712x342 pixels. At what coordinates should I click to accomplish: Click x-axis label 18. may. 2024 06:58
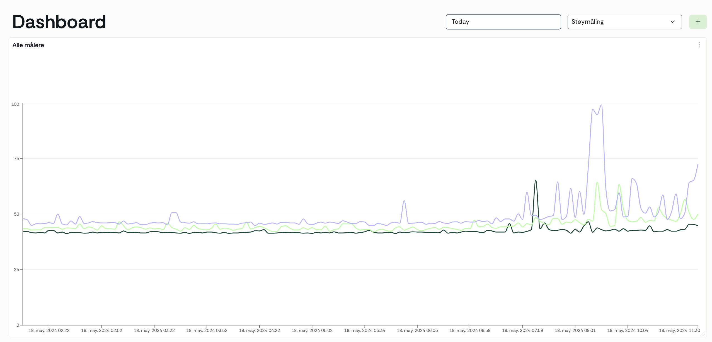click(470, 331)
